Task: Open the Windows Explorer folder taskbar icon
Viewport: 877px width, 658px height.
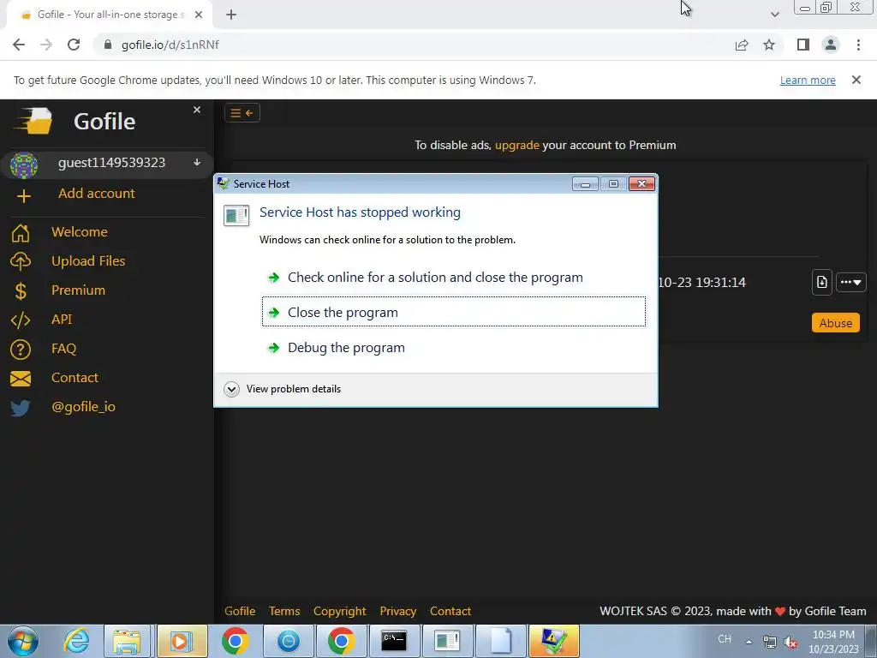Action: 127,641
